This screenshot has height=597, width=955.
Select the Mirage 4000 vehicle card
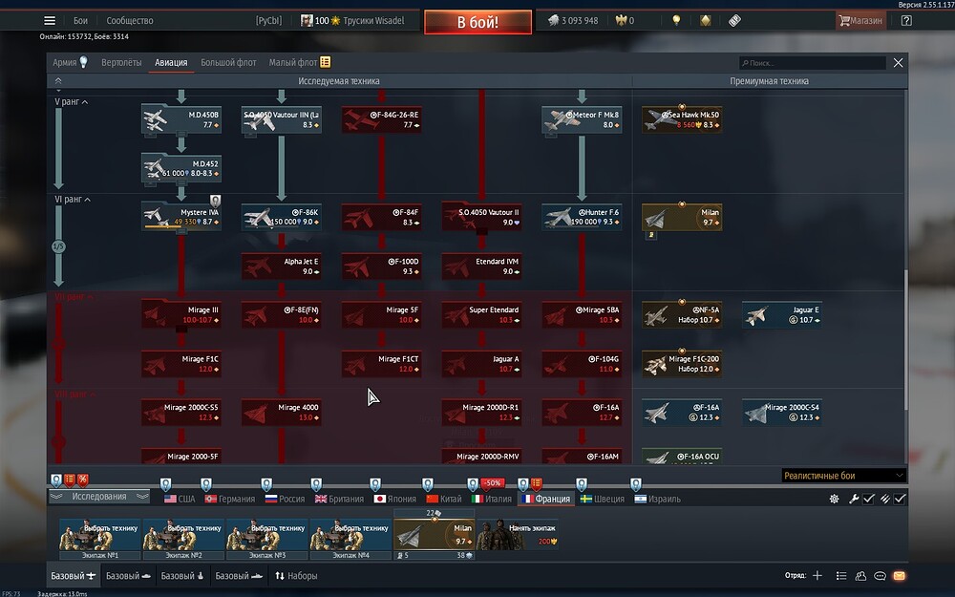pos(282,413)
